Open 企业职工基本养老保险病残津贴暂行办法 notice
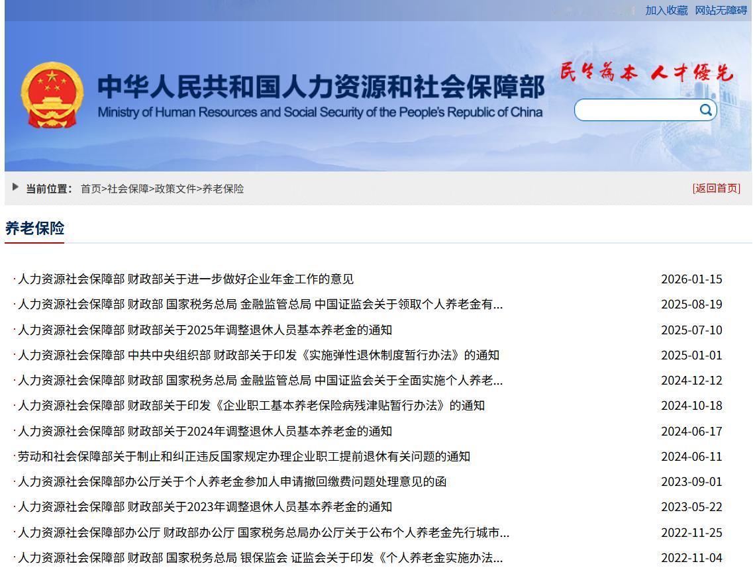 coord(252,405)
